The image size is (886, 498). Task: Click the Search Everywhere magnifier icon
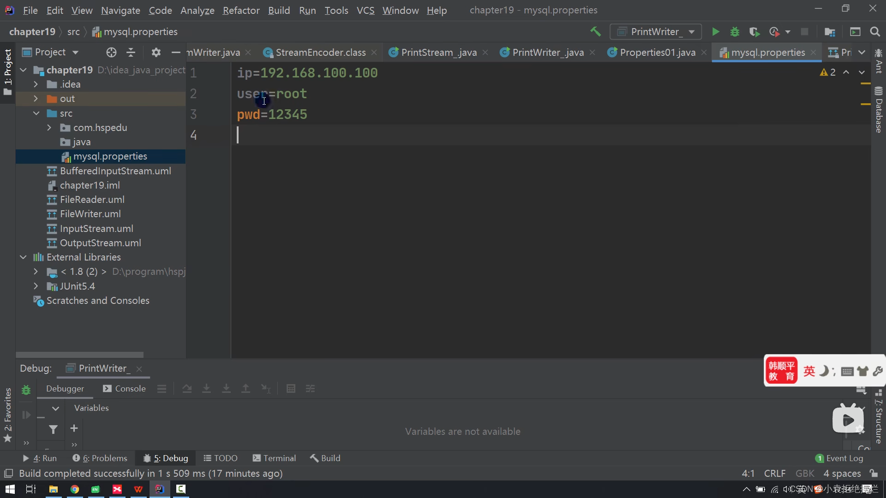click(874, 32)
